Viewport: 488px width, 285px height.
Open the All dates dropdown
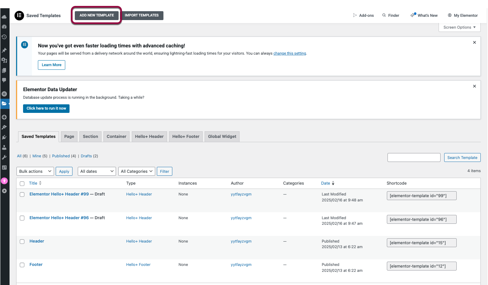coord(97,171)
